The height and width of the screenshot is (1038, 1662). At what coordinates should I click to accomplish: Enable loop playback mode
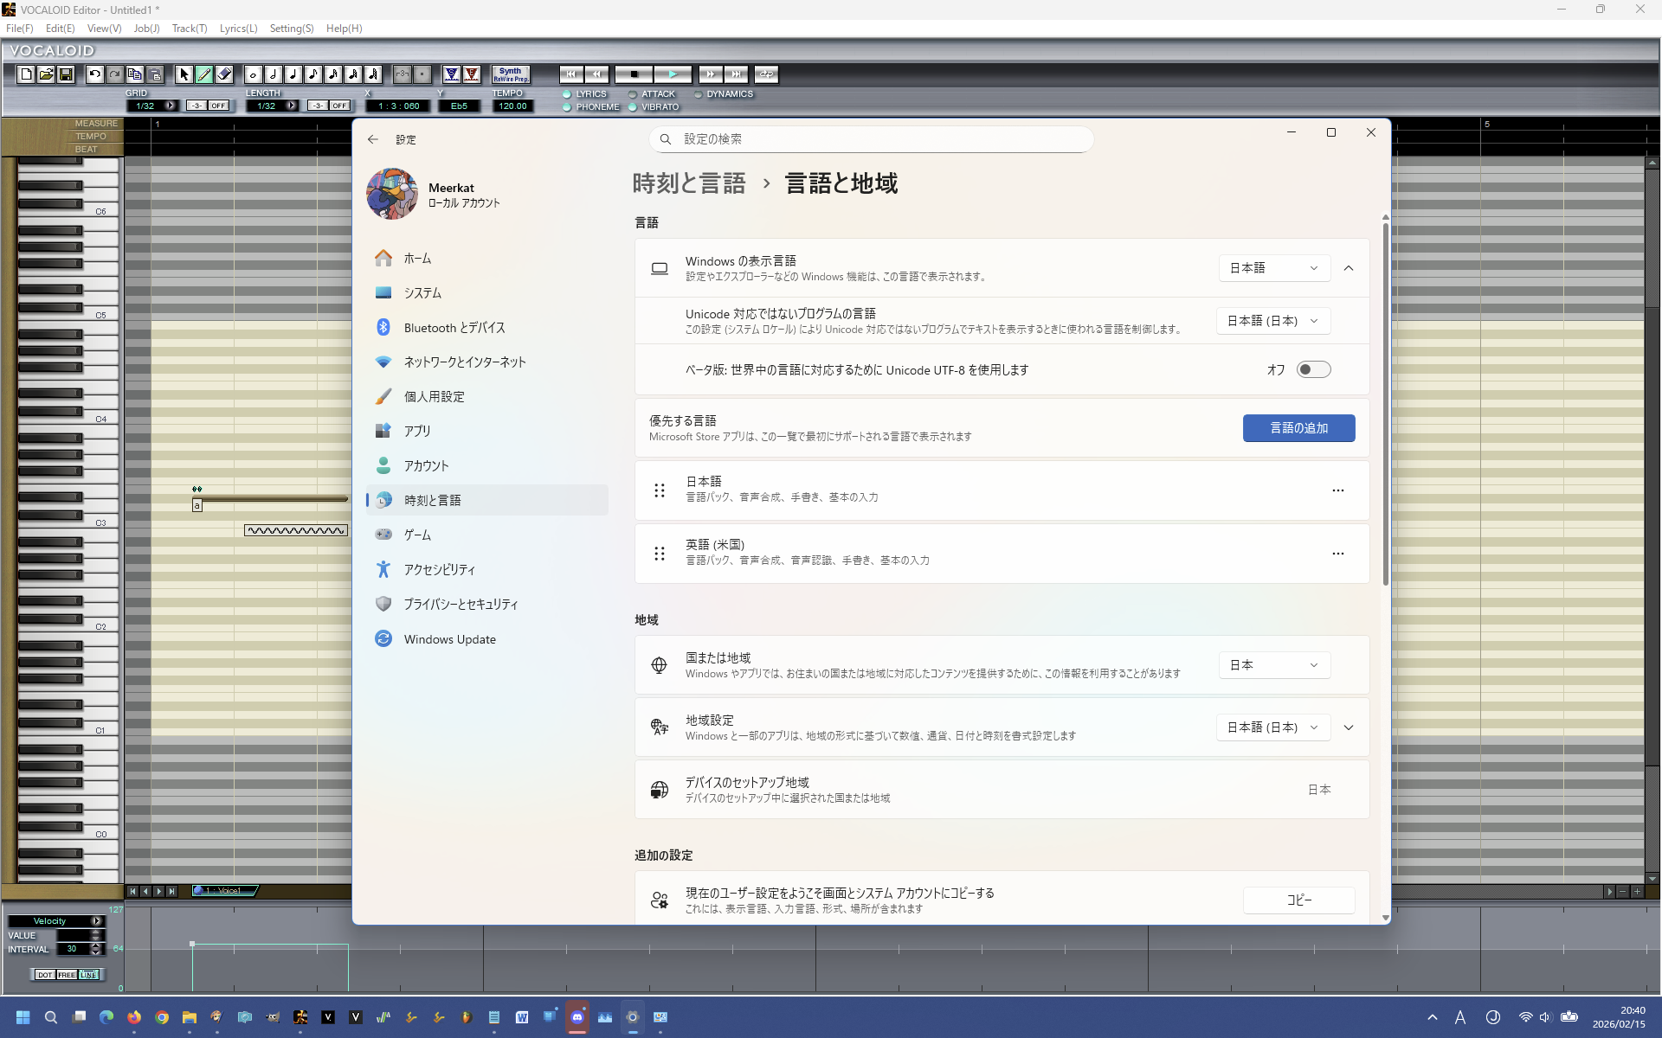point(766,74)
